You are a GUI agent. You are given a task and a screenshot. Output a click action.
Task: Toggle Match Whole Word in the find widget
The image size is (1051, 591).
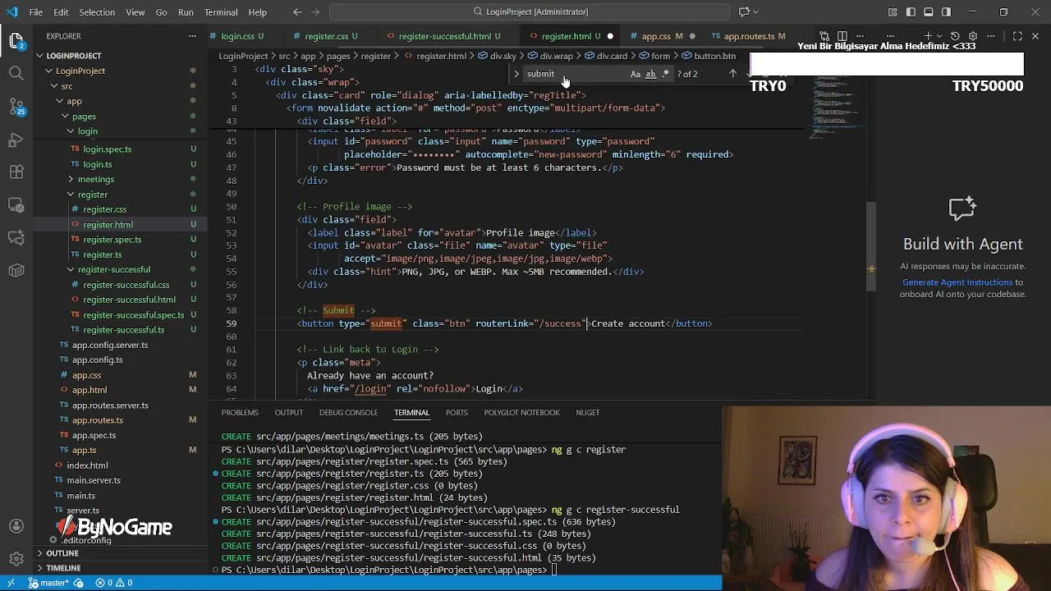click(650, 74)
